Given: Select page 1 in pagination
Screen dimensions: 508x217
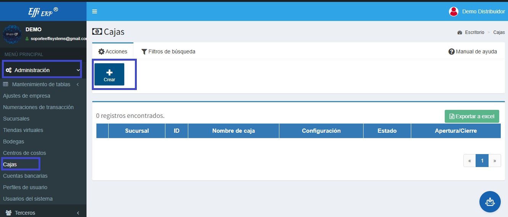Looking at the screenshot, I should [x=482, y=161].
